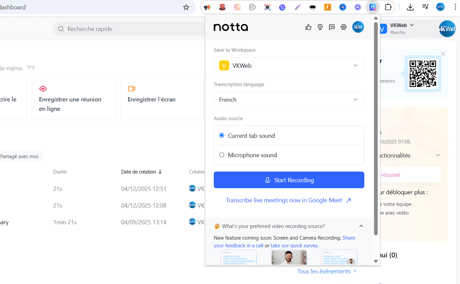460x284 pixels.
Task: Open Notta extension settings gear
Action: coord(343,27)
